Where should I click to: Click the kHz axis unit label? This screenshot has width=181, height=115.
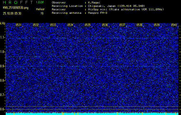pyautogui.click(x=3, y=23)
